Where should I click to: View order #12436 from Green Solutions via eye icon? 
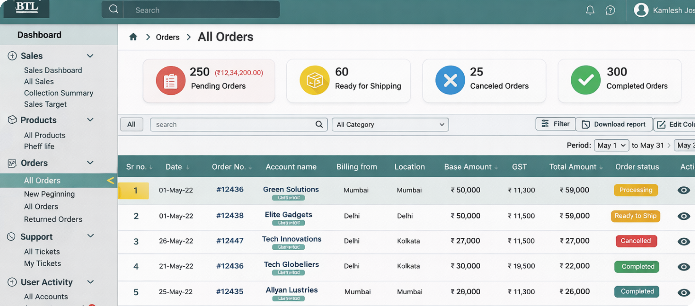[683, 190]
